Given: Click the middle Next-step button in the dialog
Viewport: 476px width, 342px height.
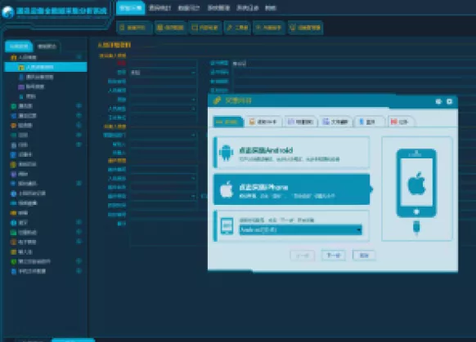Looking at the screenshot, I should click(x=333, y=255).
